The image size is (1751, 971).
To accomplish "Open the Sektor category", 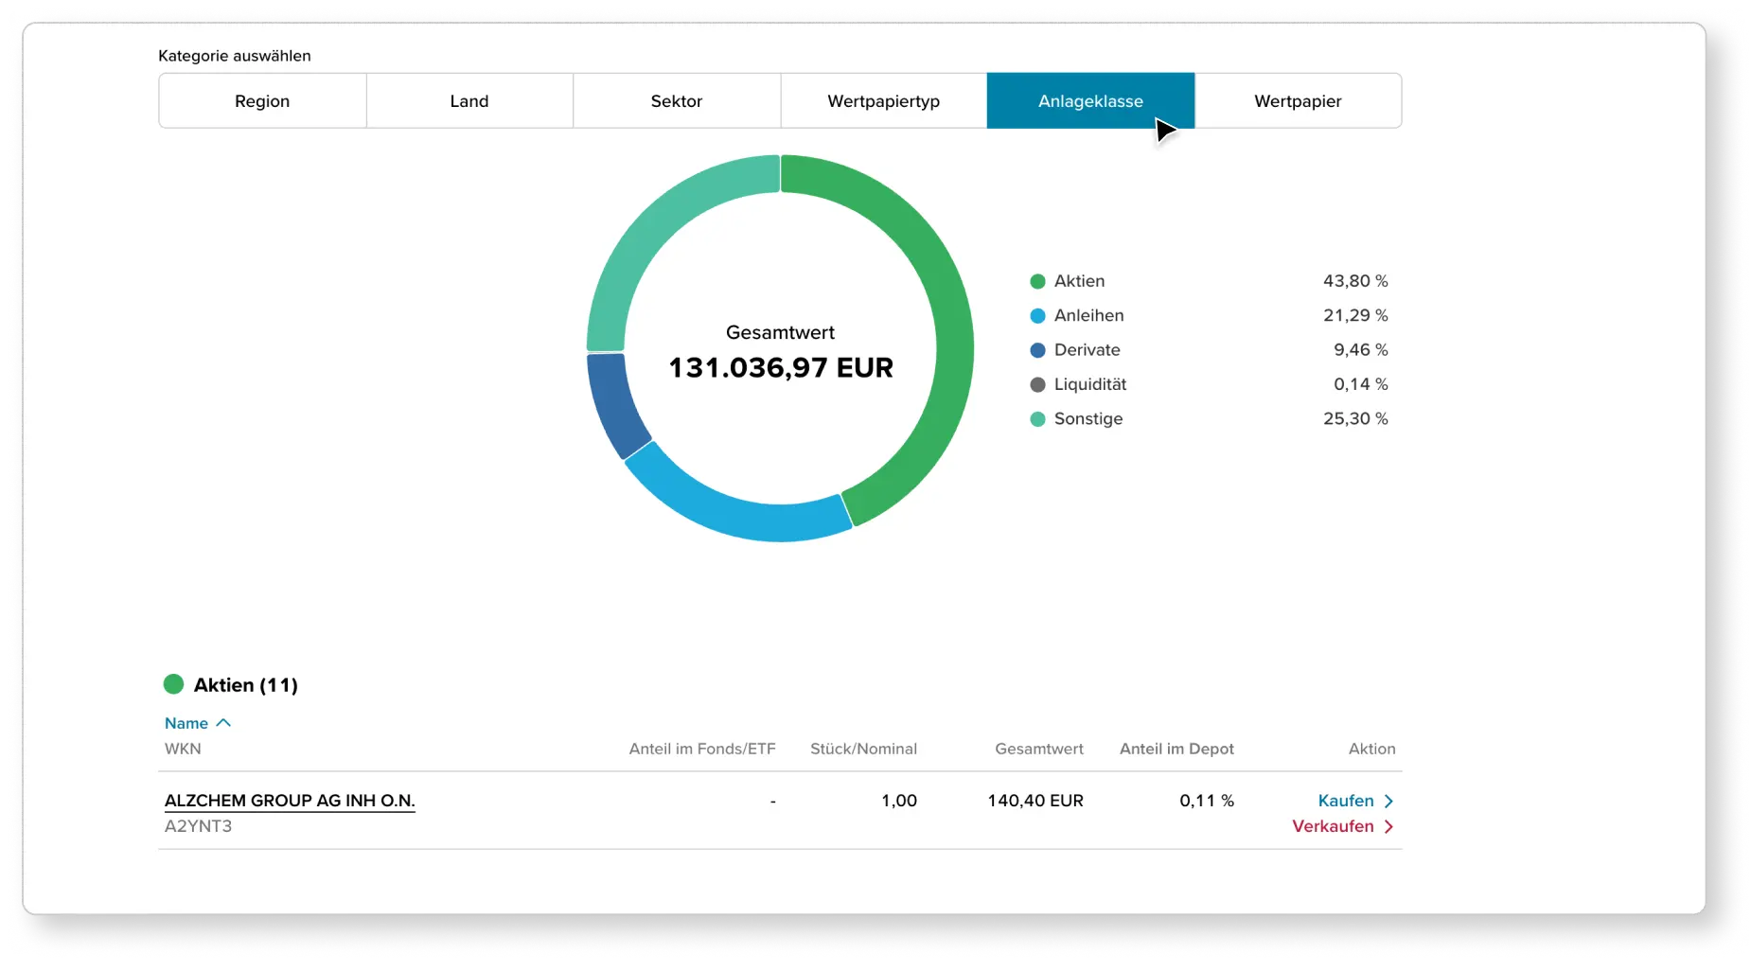I will pos(676,100).
